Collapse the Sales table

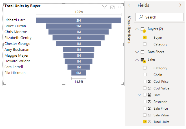pyautogui.click(x=137, y=60)
